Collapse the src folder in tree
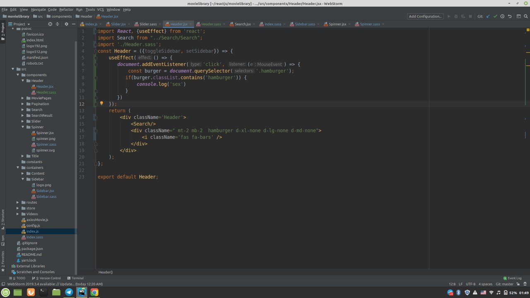 (13, 69)
